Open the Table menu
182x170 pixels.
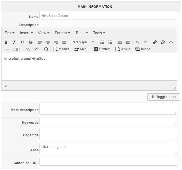click(81, 33)
